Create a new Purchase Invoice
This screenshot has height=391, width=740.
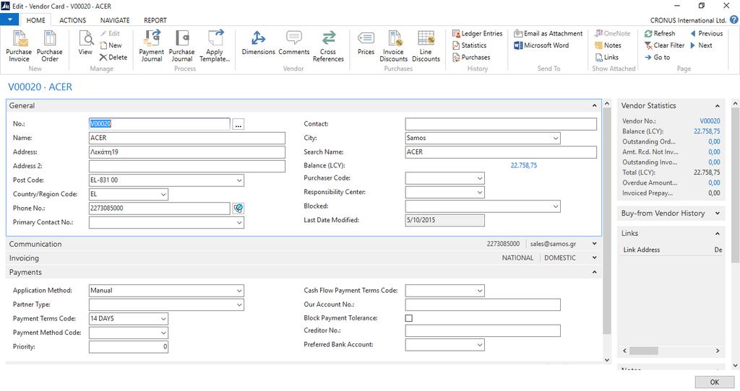tap(19, 45)
